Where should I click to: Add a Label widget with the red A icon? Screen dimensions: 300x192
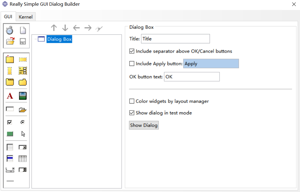[10, 96]
